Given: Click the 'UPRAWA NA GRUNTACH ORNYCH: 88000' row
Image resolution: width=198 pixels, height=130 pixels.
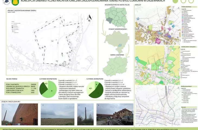Looking at the screenshot, I should 21,86.
